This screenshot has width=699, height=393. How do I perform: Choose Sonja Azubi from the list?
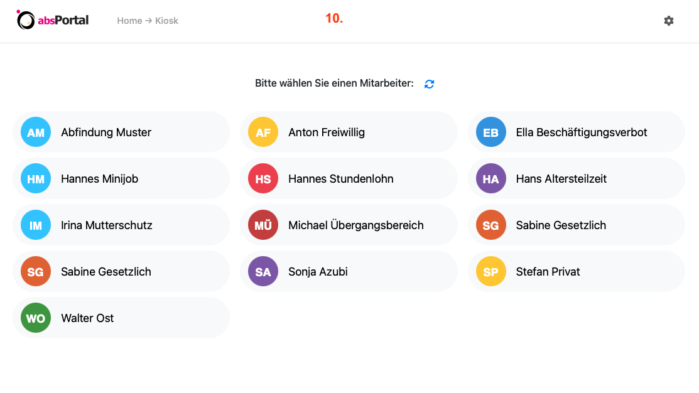[349, 271]
